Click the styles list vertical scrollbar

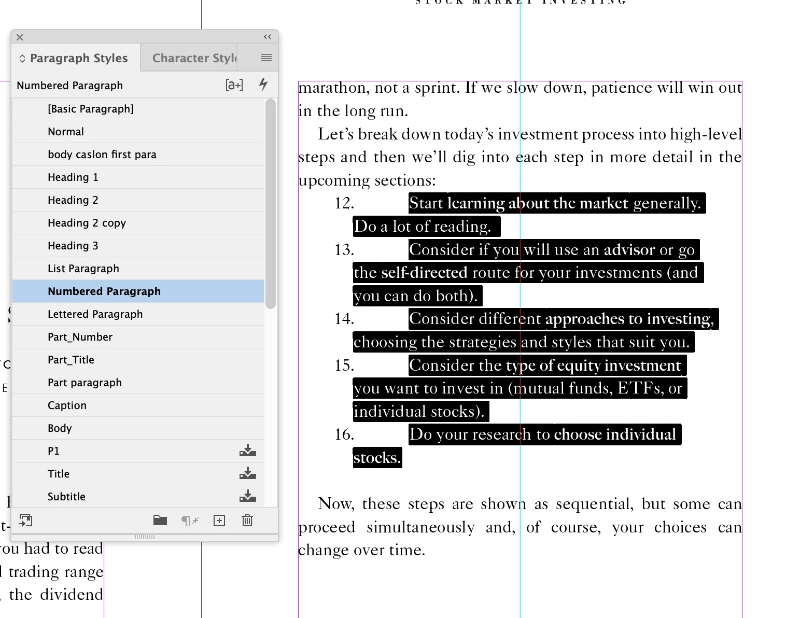coord(270,204)
